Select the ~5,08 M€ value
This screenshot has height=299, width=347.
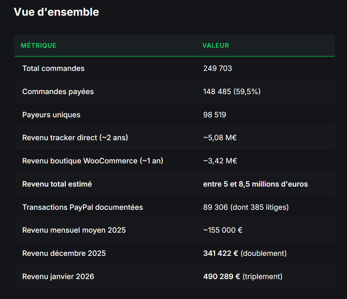pos(220,138)
